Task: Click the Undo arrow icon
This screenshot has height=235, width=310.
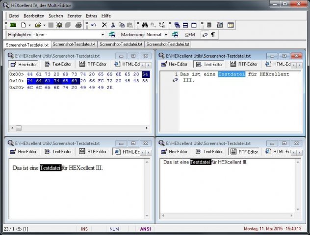Action: (x=94, y=25)
